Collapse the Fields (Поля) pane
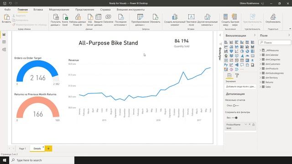Screen dimensions: 292x164 click(289, 35)
